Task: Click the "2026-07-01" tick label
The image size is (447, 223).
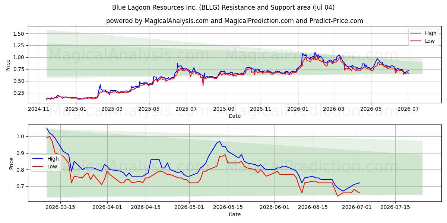Action: (356, 207)
